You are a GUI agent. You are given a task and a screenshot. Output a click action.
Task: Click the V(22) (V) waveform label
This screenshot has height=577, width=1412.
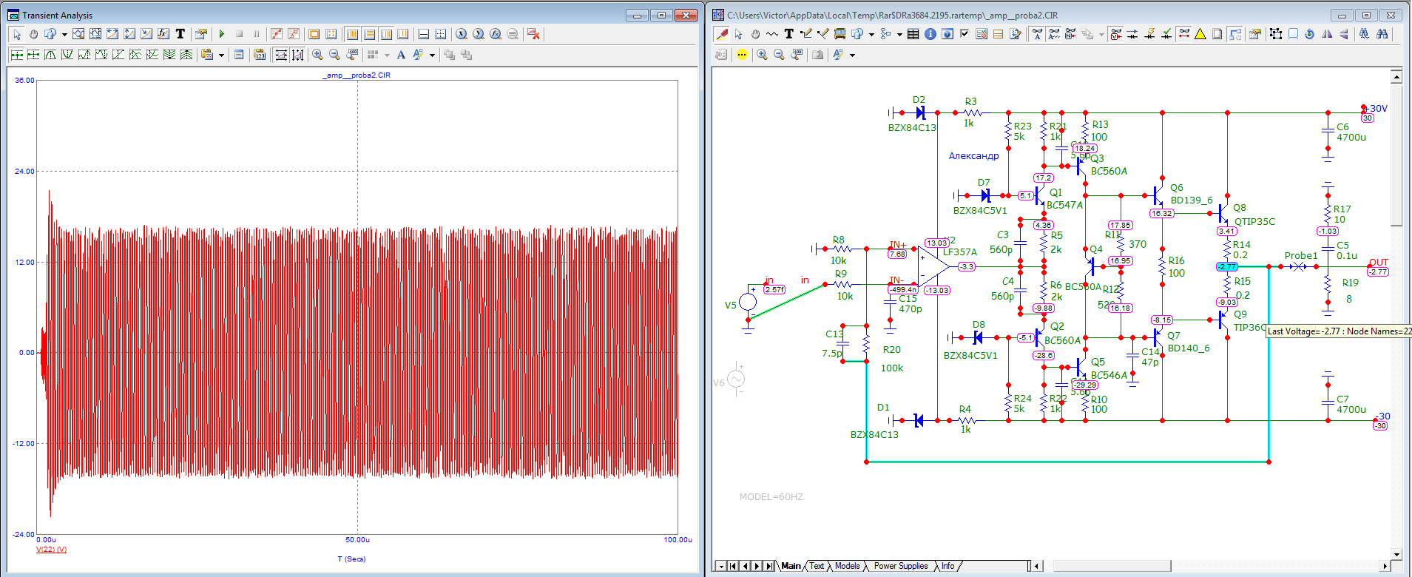[x=51, y=549]
